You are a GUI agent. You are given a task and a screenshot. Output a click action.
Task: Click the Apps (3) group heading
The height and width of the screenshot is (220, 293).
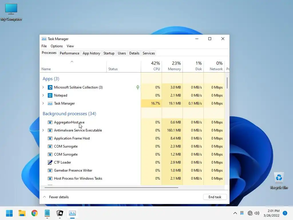51,79
